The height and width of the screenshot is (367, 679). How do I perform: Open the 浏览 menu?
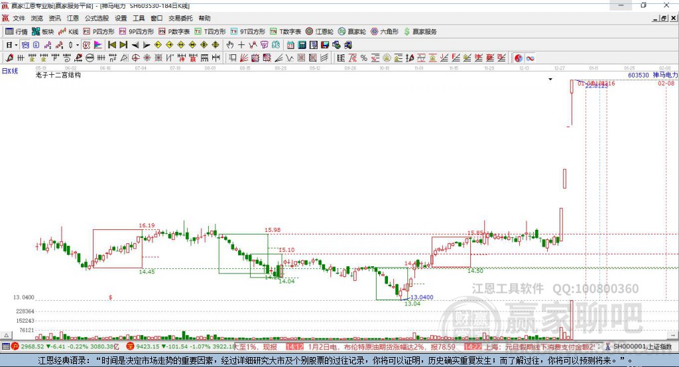click(x=37, y=18)
